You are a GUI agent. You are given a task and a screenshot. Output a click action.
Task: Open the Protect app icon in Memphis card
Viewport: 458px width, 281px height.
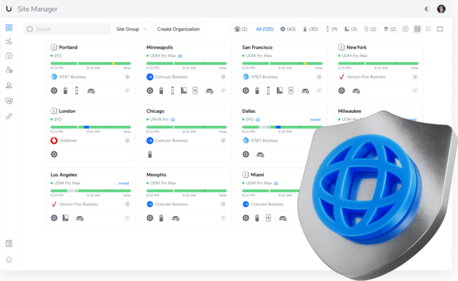point(161,218)
